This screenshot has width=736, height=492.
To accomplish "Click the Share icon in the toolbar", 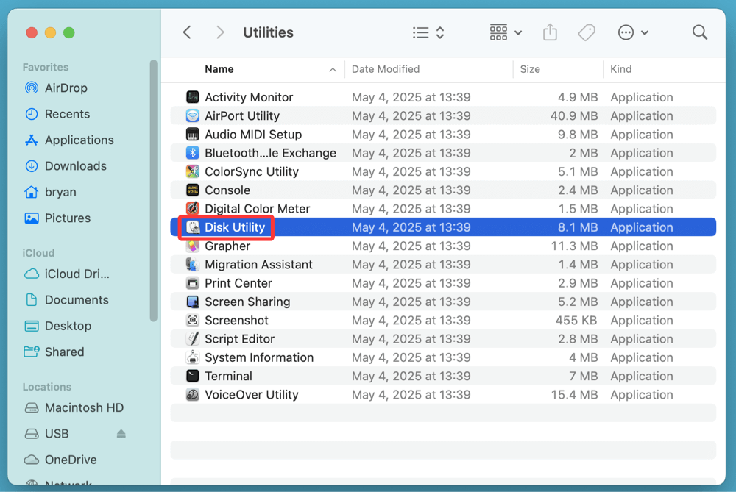I will tap(550, 32).
